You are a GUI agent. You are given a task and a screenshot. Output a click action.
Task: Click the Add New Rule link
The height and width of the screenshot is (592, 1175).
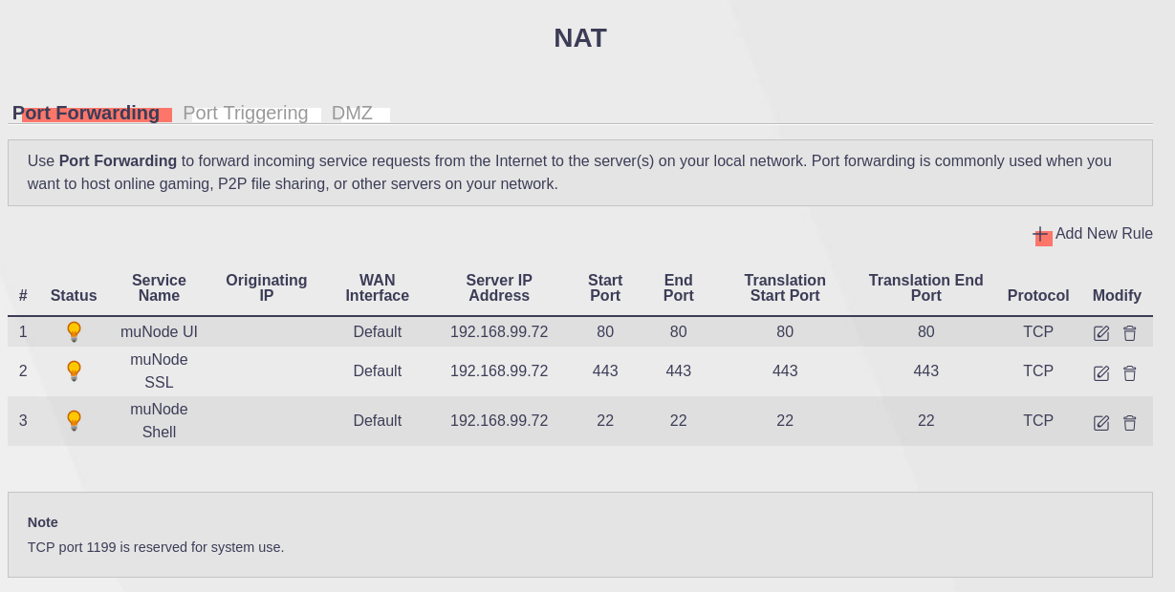tap(1103, 234)
